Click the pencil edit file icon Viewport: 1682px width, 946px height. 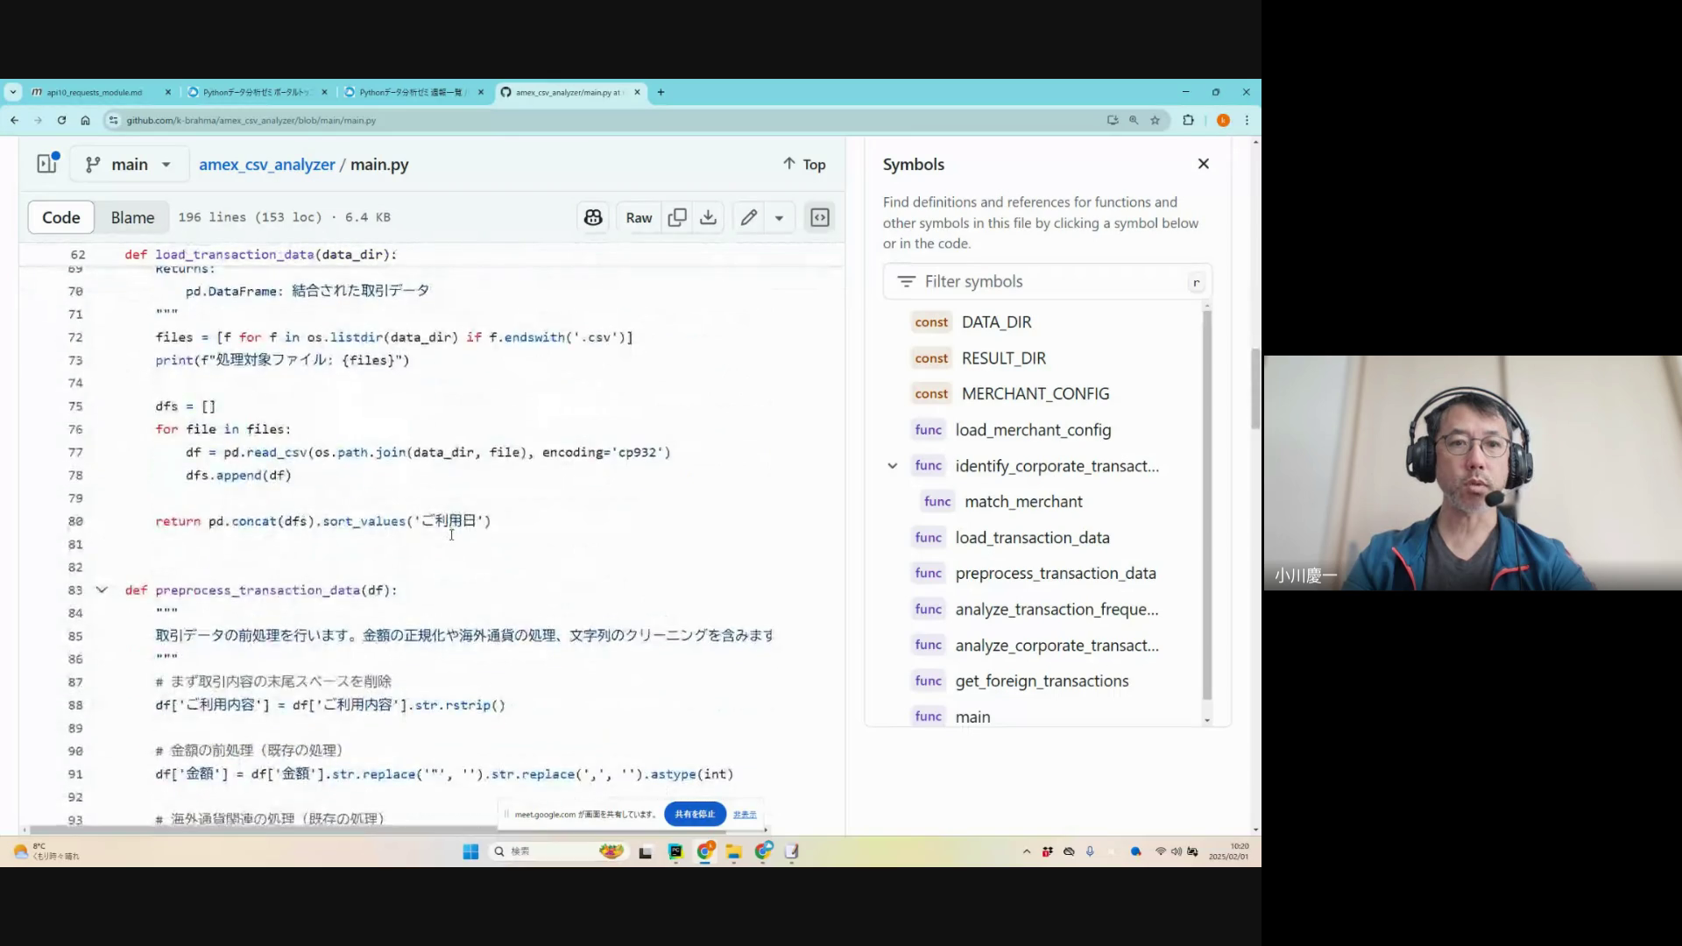tap(748, 217)
